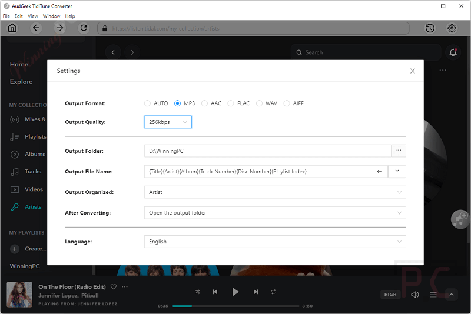Click the Tidal Search box
Screen dimensions: 471x314
(366, 52)
